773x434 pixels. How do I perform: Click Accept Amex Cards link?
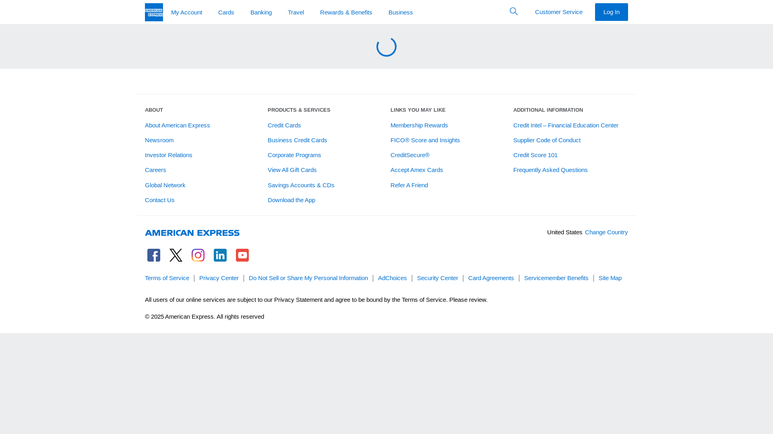[x=417, y=170]
